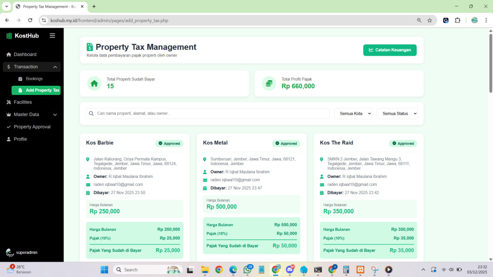Click the Approved badge on Kos Barbie
Screen dimensions: 493x277
click(169, 143)
